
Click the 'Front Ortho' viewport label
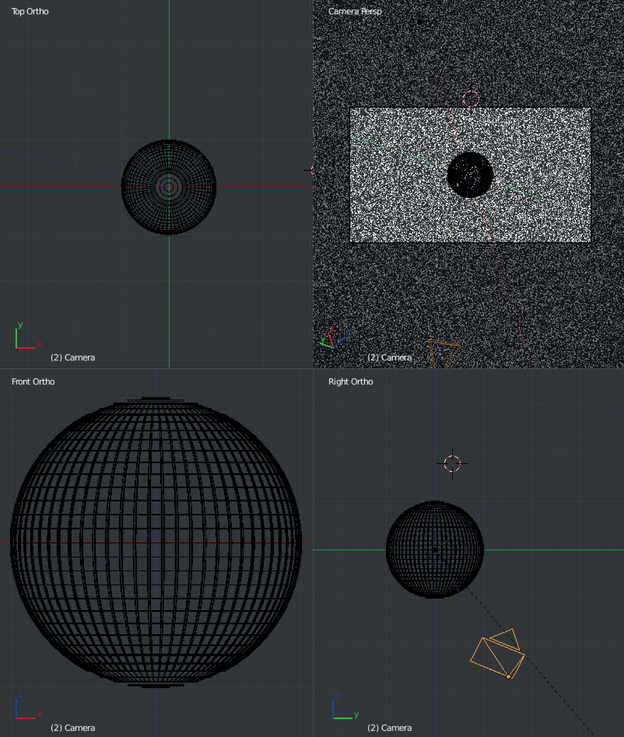pos(33,382)
